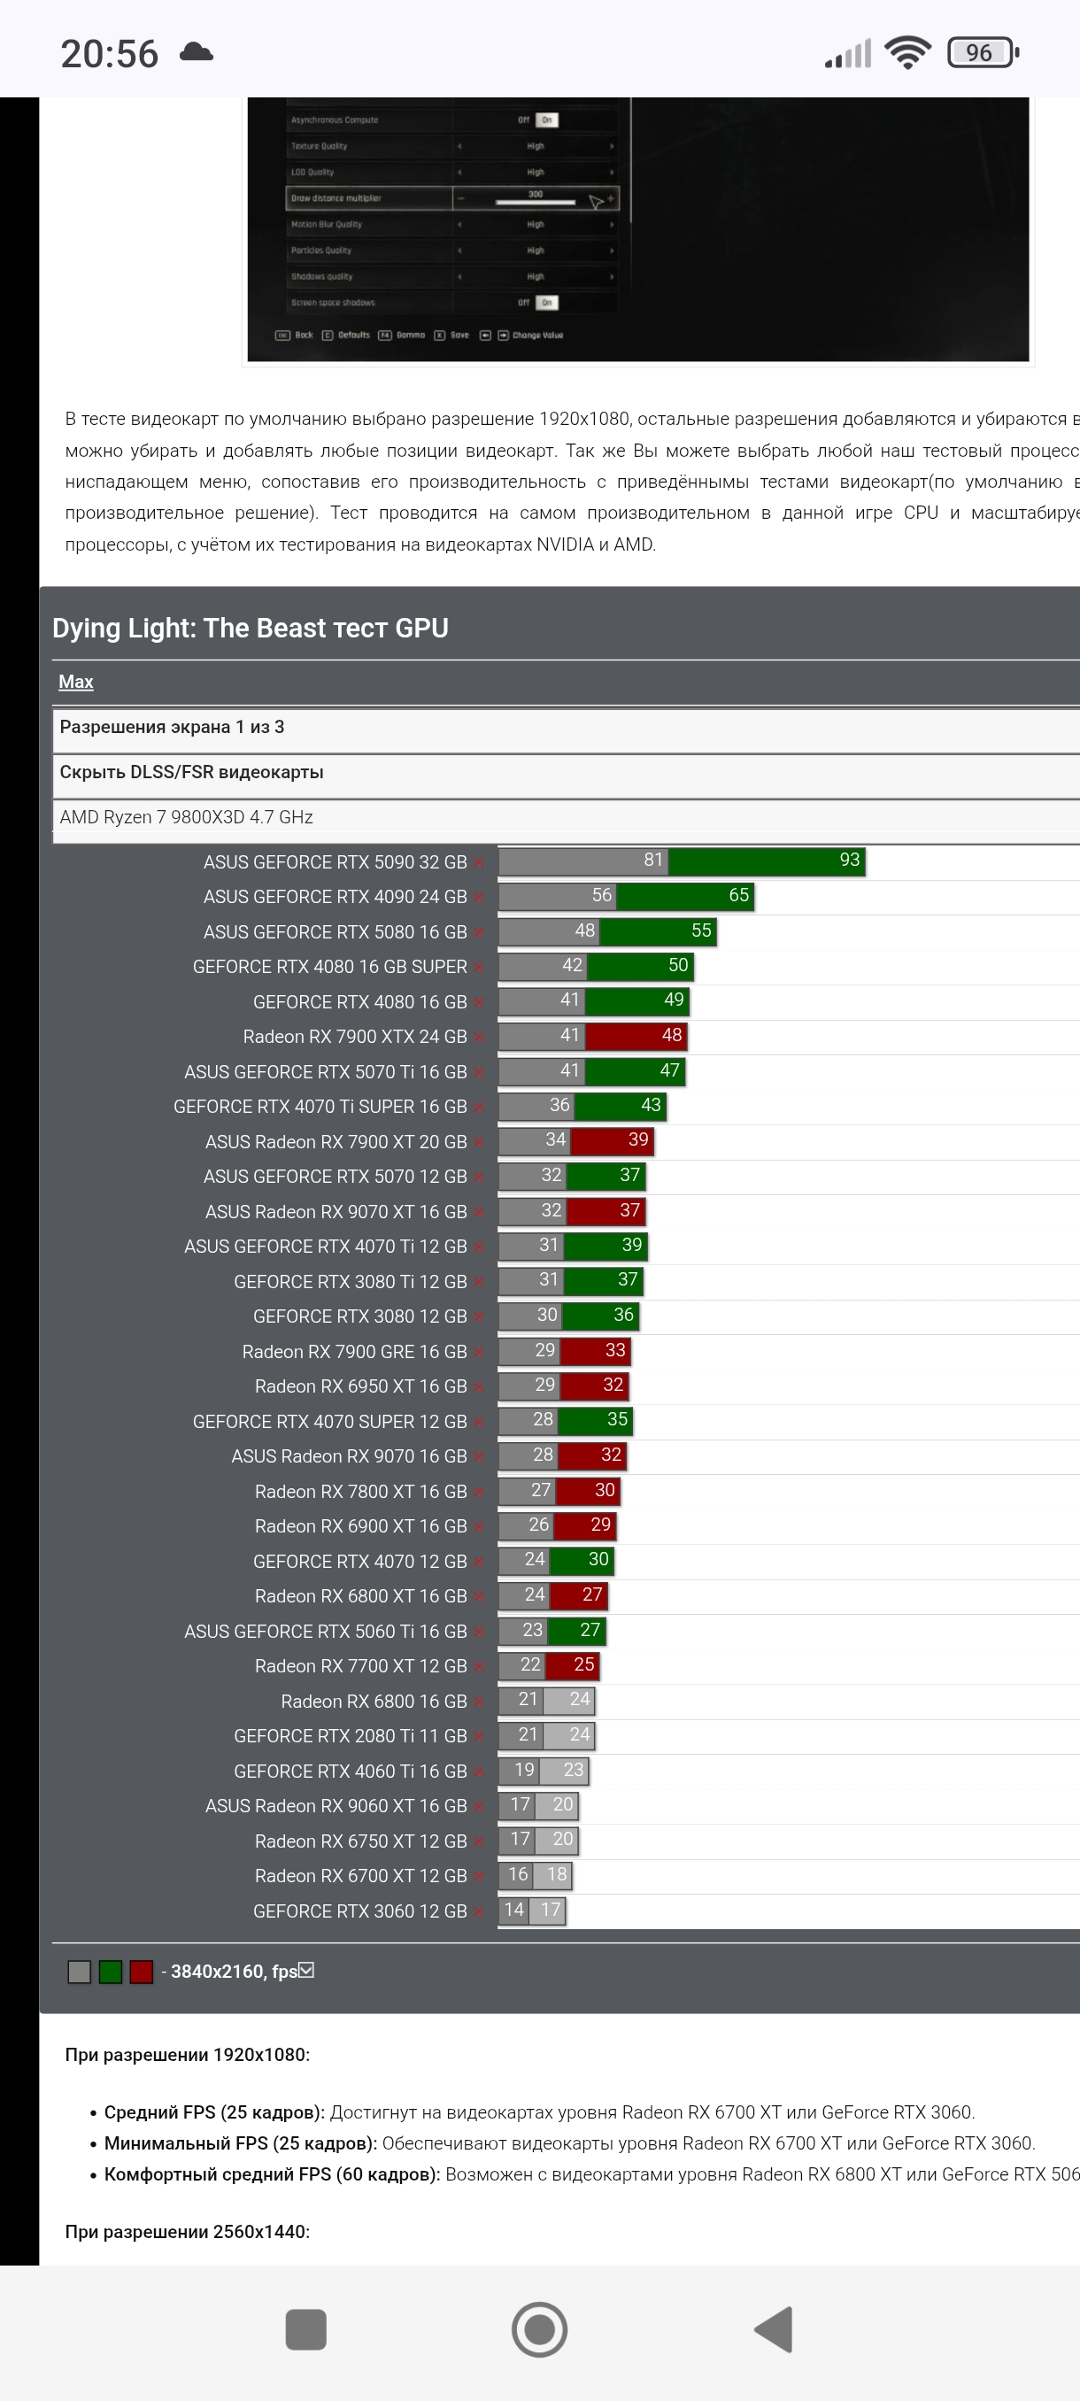
Task: Remove ASUS Radeon RX 9070 XT 16 GB card
Action: (x=479, y=1213)
